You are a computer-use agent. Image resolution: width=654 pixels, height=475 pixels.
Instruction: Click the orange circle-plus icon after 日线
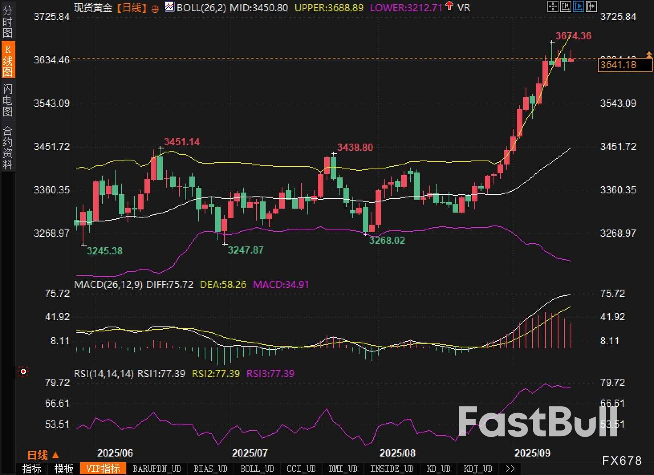[x=155, y=9]
